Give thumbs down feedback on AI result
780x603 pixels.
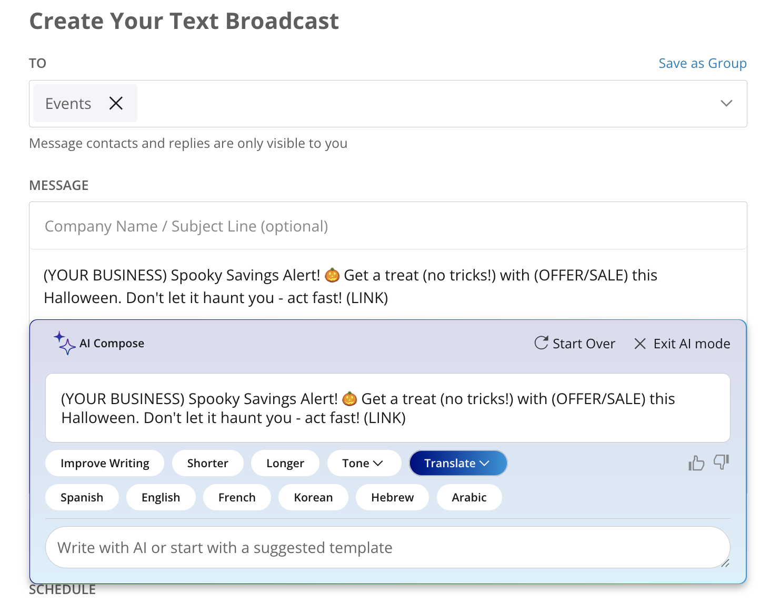point(722,462)
